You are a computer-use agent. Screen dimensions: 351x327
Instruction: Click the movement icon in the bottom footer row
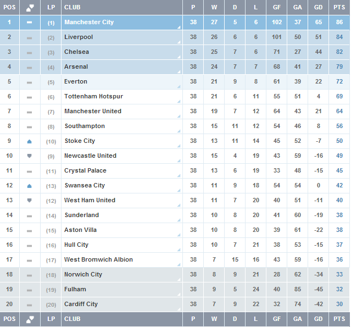click(30, 319)
